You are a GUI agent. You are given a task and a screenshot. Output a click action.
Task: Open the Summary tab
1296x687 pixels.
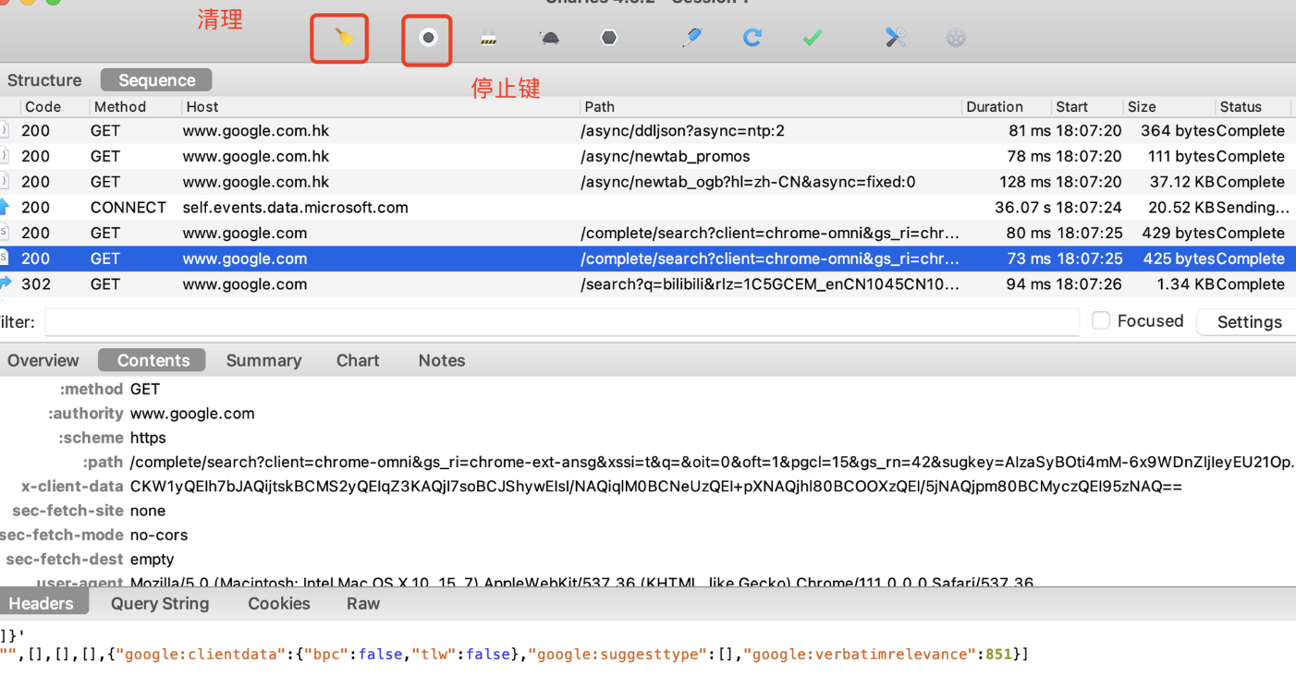(263, 361)
